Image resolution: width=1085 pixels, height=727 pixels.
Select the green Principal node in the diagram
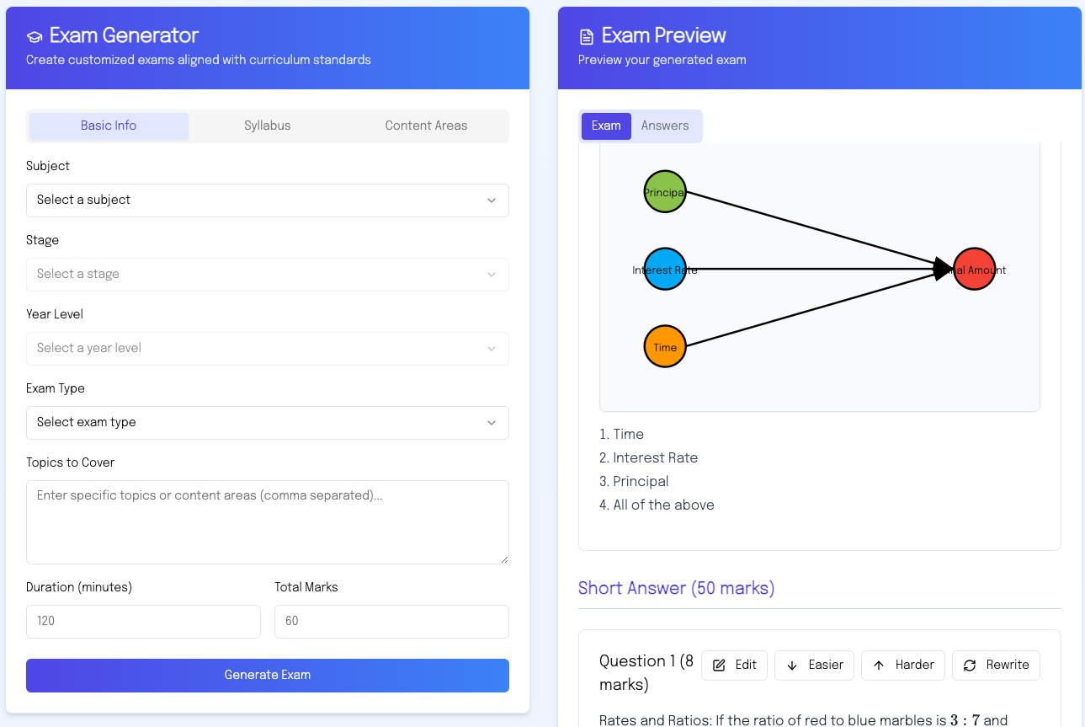coord(665,191)
